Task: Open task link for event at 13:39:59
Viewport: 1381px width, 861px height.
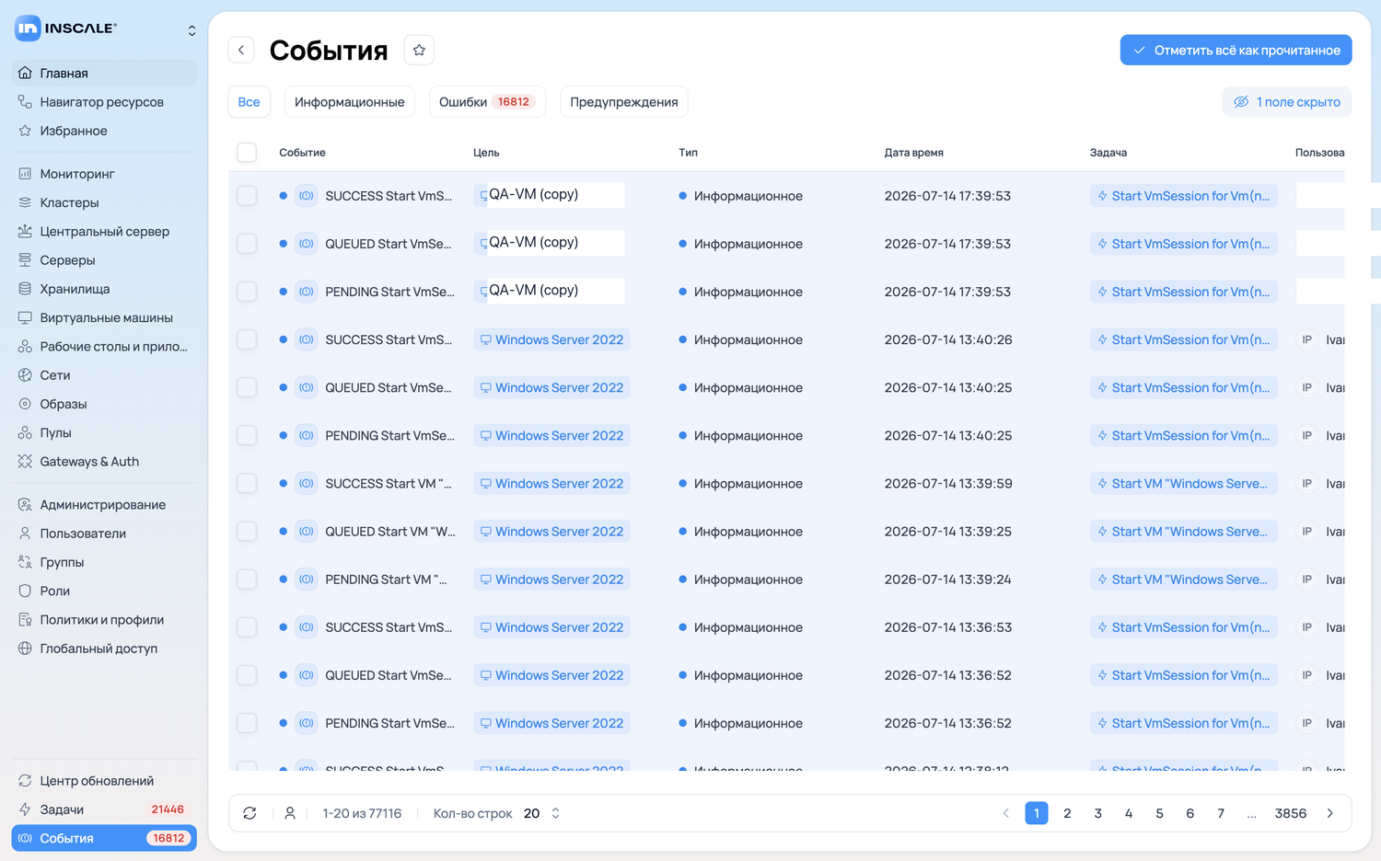Action: click(x=1183, y=483)
